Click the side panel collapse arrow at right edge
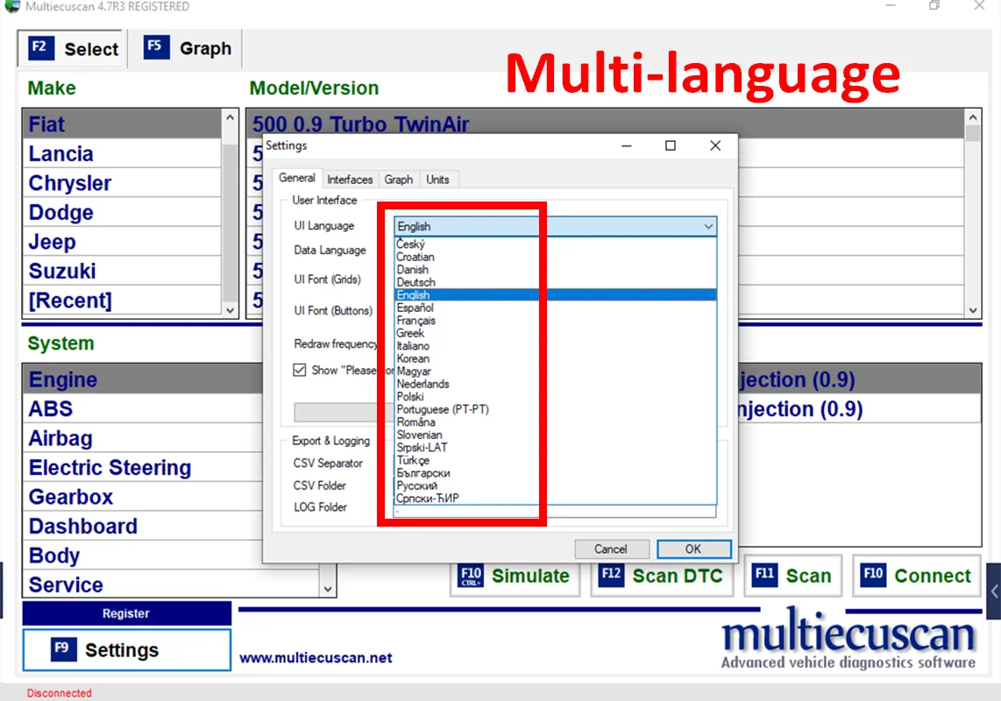 point(993,591)
